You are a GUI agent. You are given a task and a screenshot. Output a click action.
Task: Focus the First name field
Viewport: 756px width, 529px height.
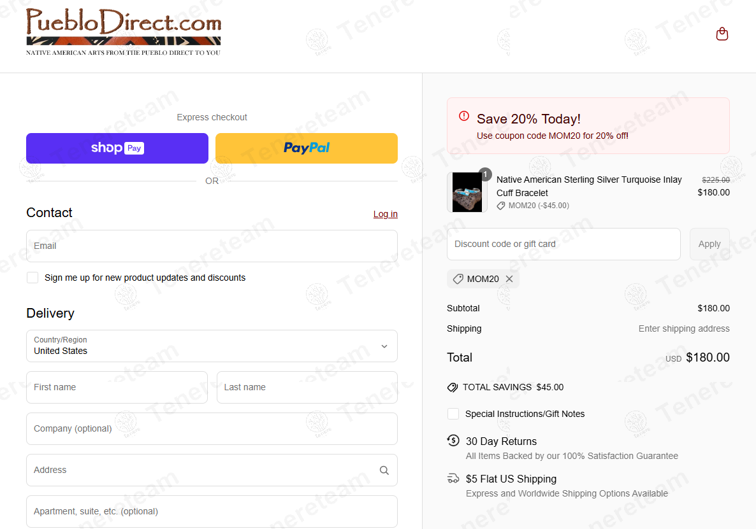(x=117, y=388)
